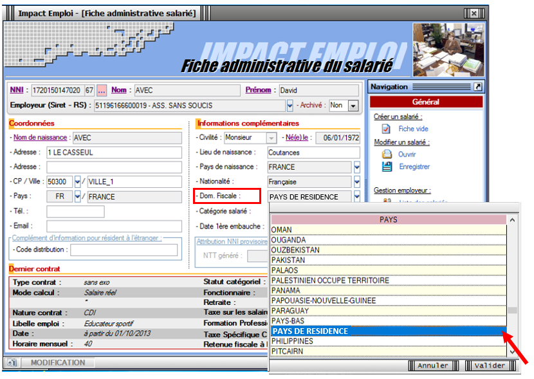Open the Archivé dropdown
Image resolution: width=534 pixels, height=379 pixels.
click(353, 106)
